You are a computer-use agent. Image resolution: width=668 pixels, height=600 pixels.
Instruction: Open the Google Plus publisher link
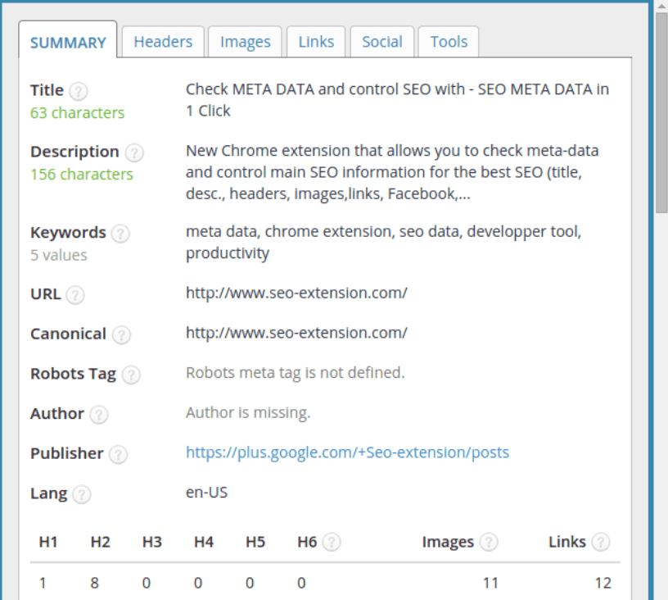coord(347,452)
